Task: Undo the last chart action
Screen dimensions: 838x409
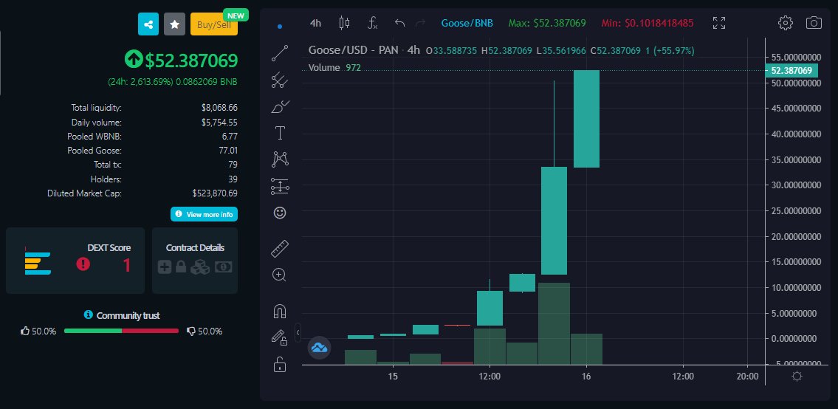Action: coord(399,23)
